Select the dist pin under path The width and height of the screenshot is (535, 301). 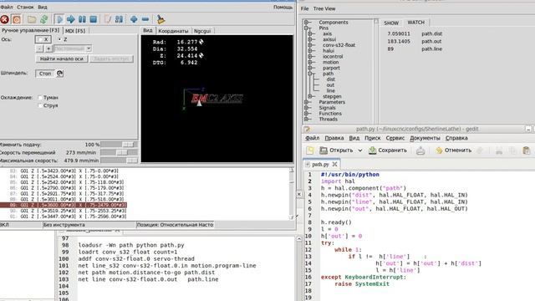point(331,79)
